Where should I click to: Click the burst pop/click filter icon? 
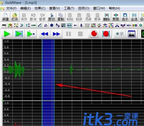117,25
